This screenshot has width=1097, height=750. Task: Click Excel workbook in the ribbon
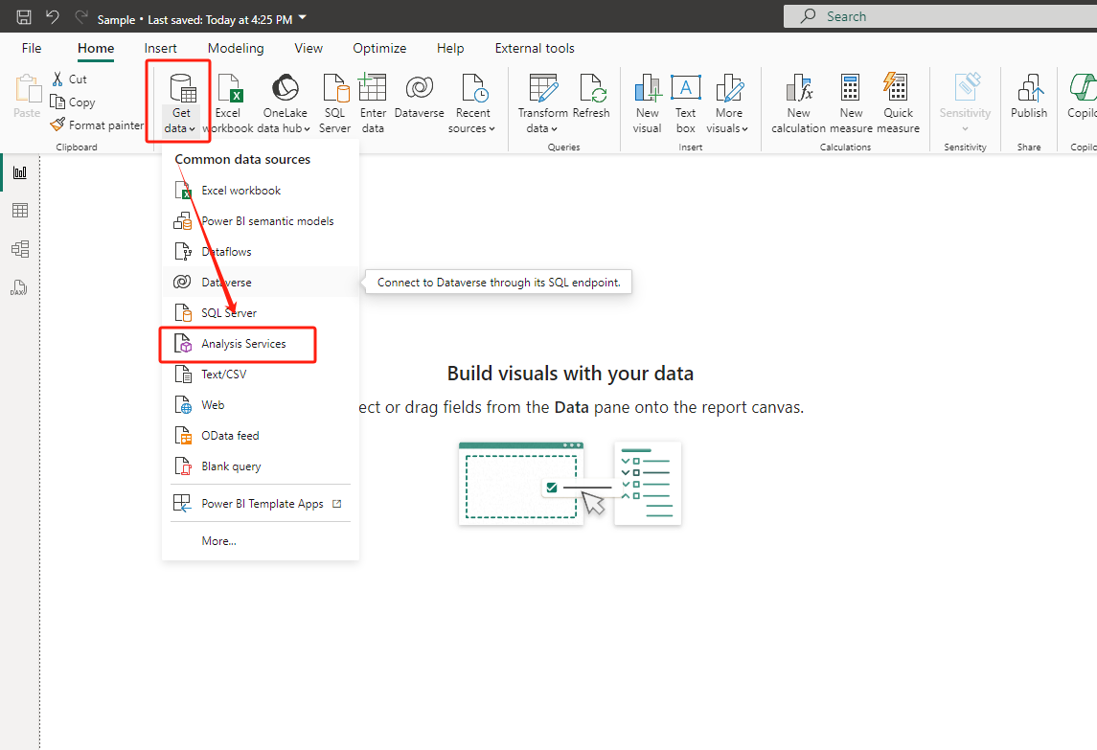(x=228, y=103)
